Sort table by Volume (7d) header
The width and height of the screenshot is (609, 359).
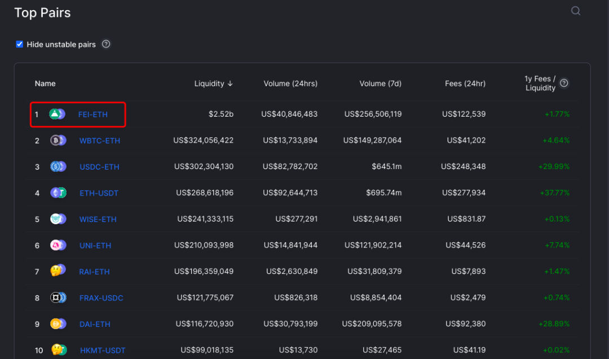click(x=380, y=83)
